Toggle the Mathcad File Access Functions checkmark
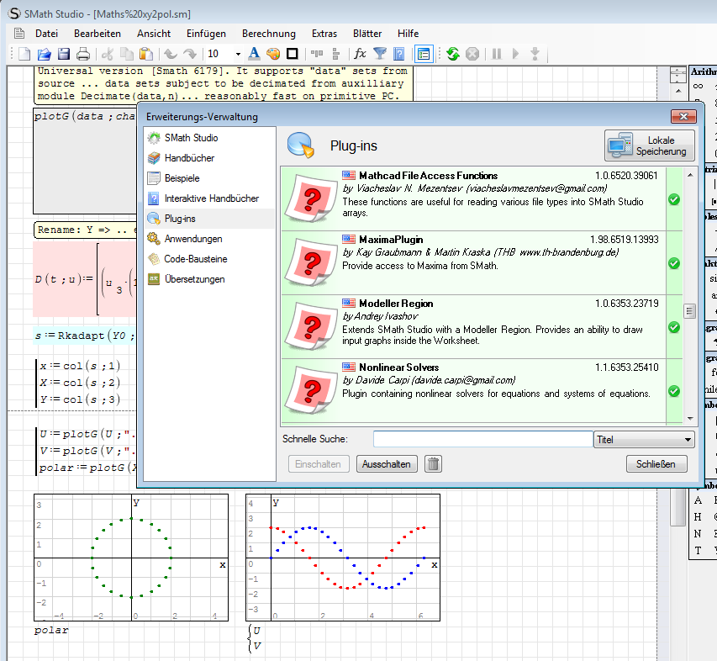 [x=673, y=199]
